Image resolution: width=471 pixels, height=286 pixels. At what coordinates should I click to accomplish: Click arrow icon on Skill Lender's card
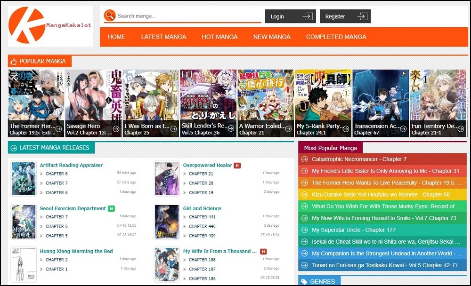coord(231,129)
